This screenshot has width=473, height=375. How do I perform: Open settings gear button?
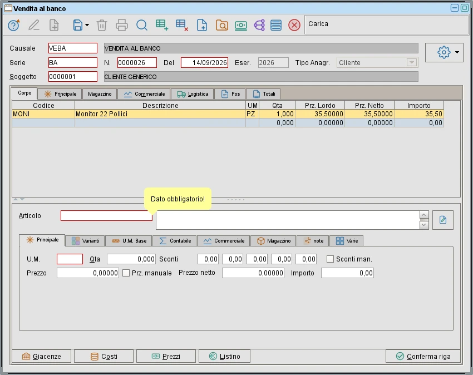pos(444,52)
